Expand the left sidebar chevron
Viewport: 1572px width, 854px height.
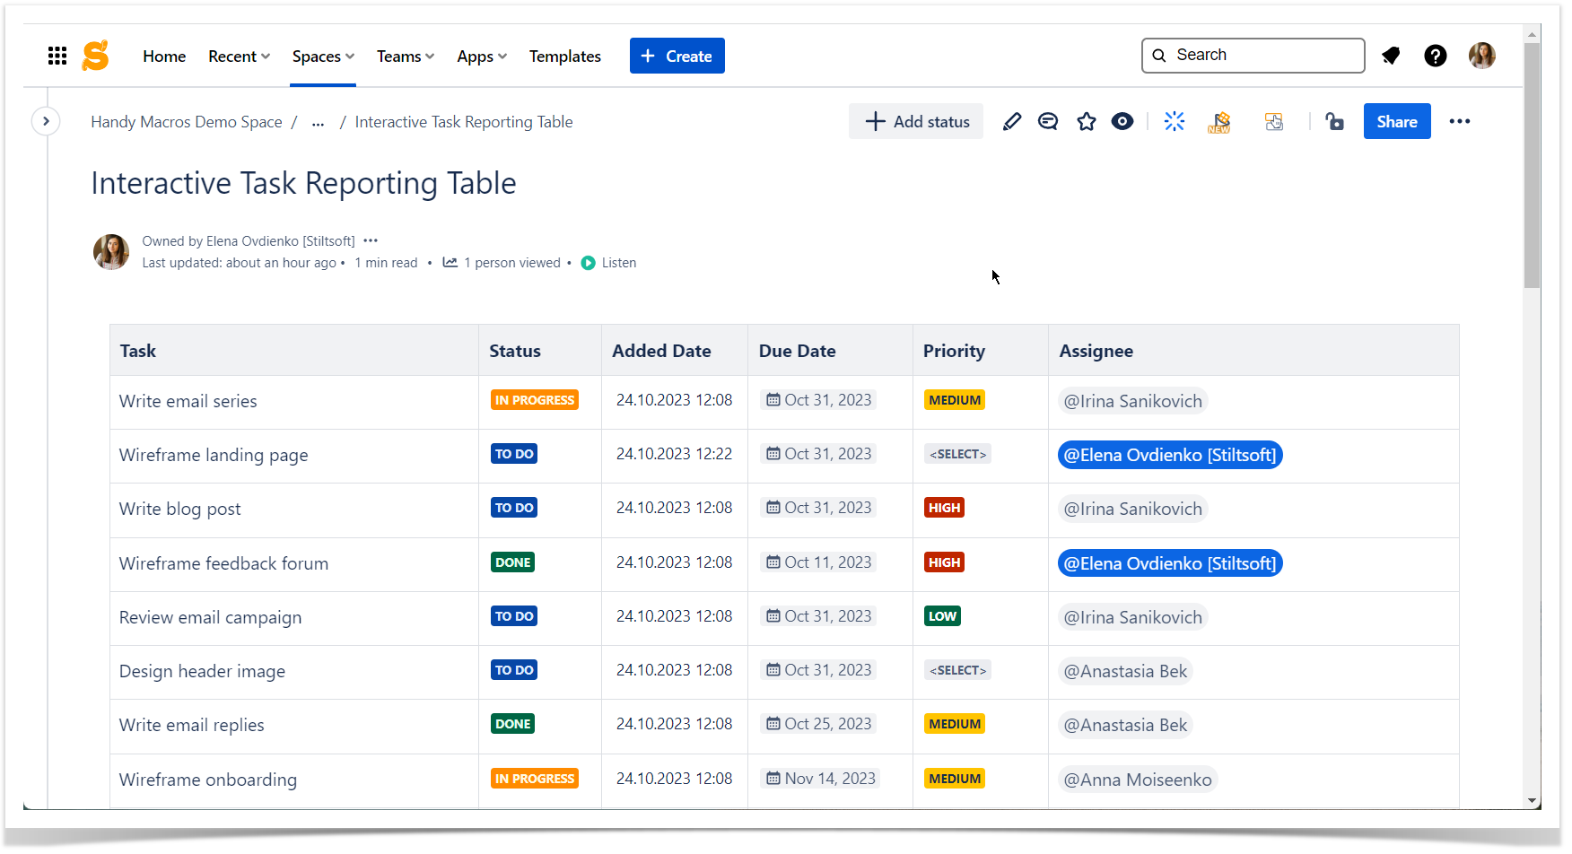[x=46, y=121]
